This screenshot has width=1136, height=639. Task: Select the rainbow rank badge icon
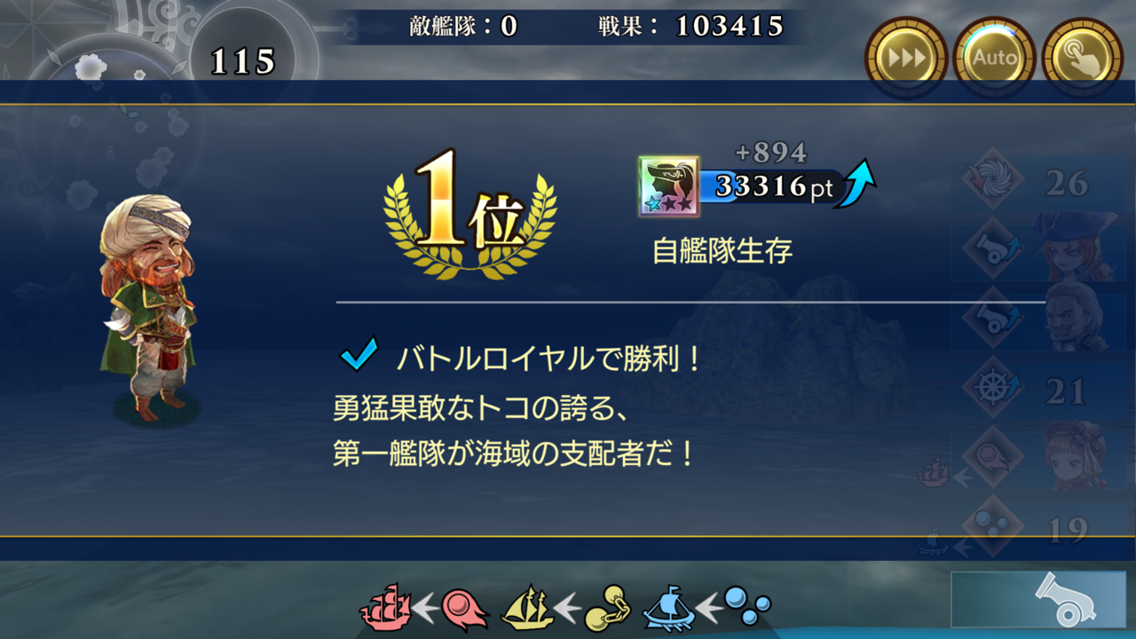click(668, 186)
